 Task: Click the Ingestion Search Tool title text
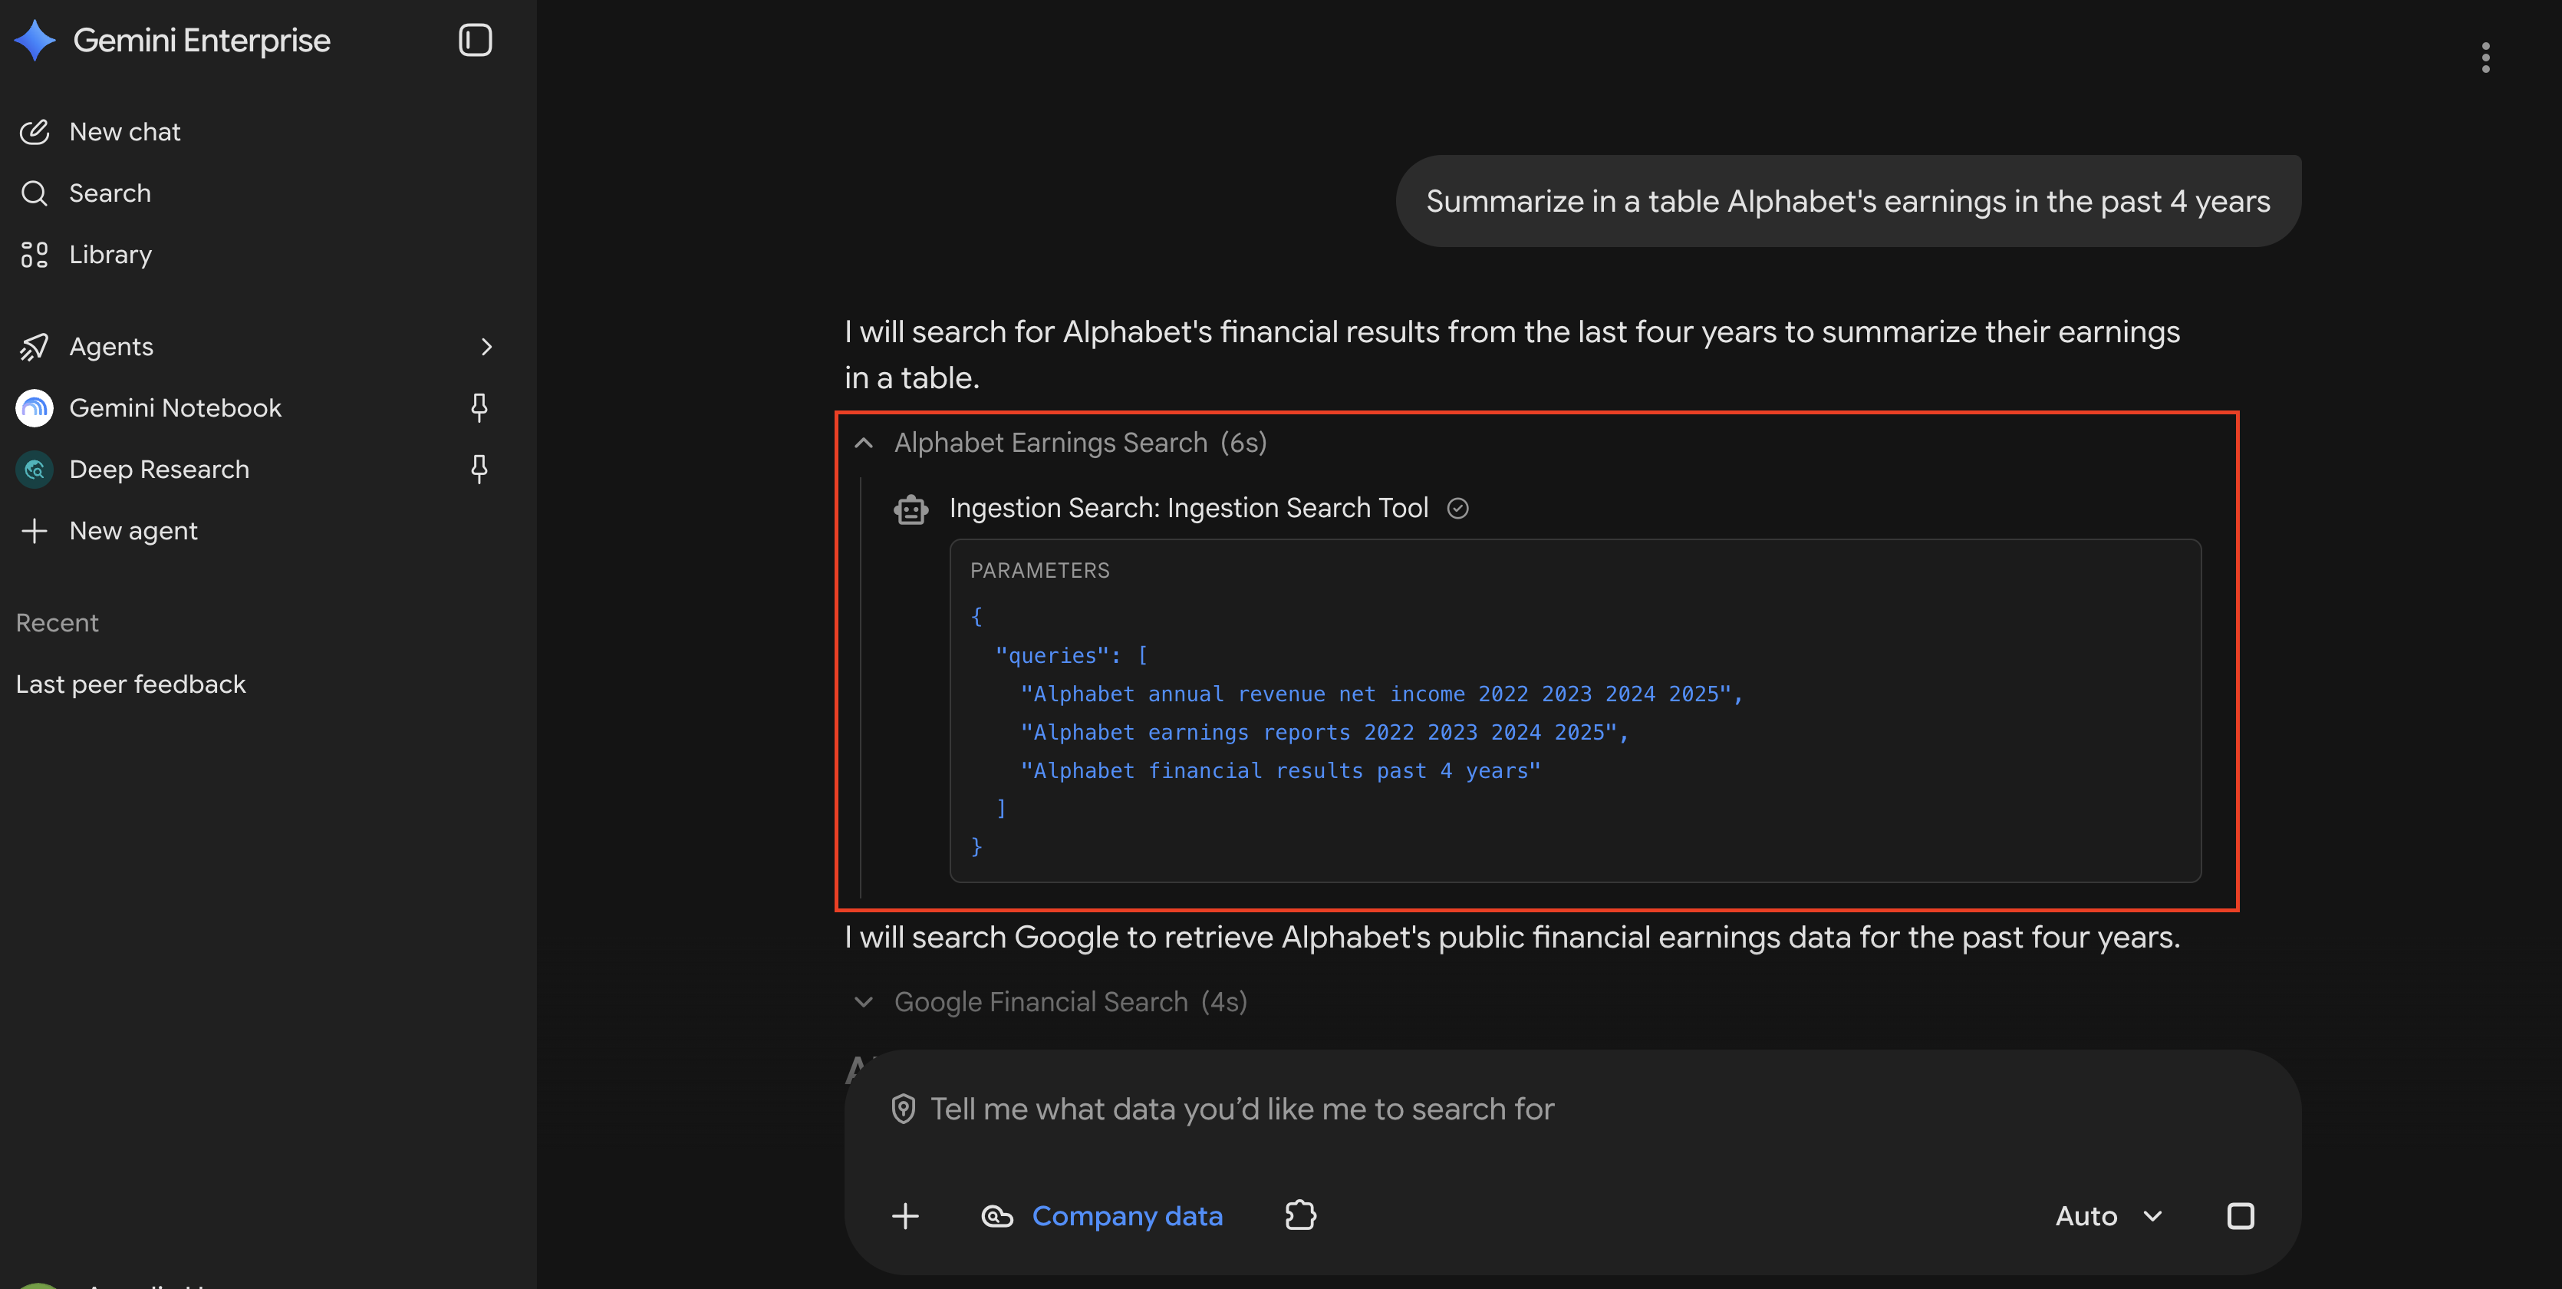tap(1188, 508)
